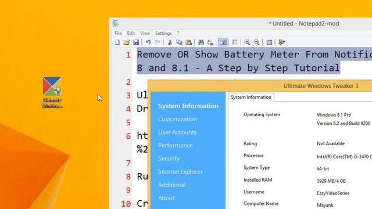Viewport: 372px width, 209px height.
Task: Click the 'Computer Name' label
Action: tap(261, 204)
